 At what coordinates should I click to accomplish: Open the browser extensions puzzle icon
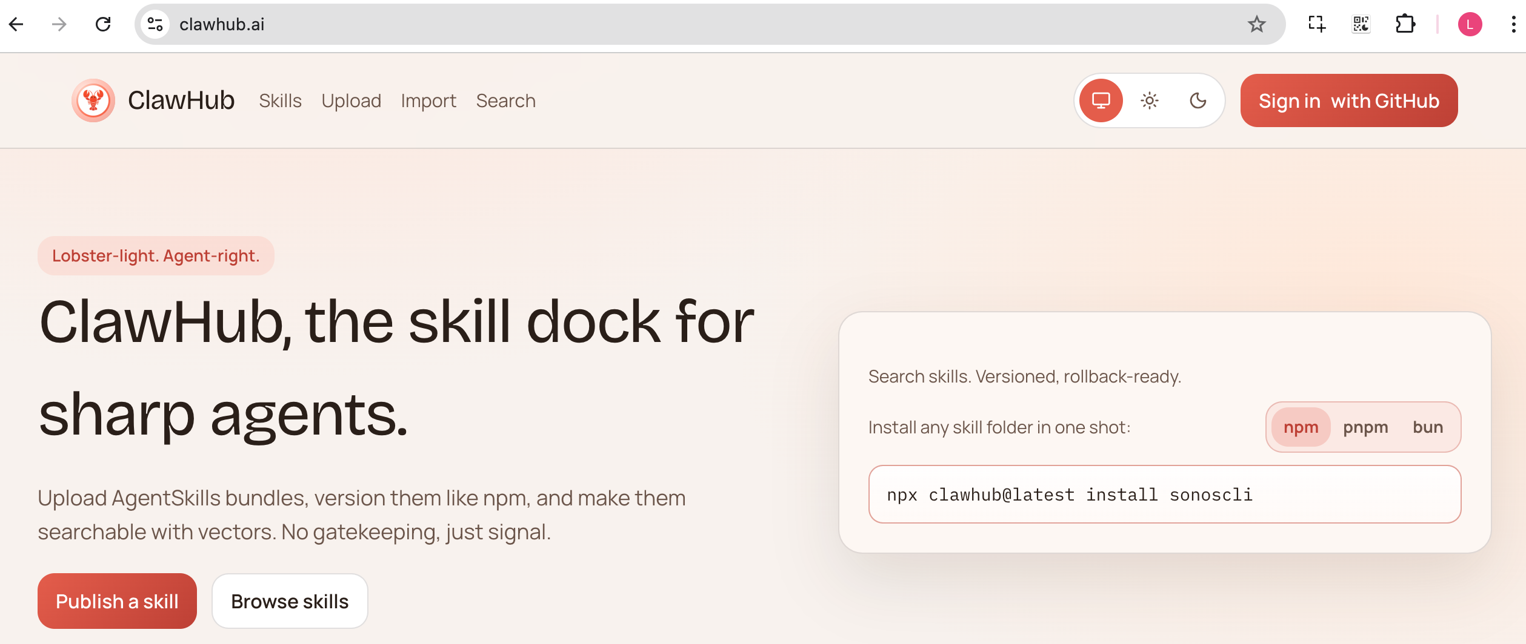(x=1406, y=24)
